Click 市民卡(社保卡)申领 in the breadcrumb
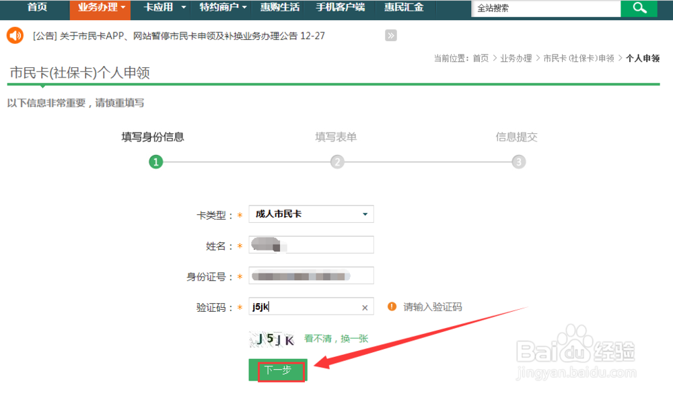Image resolution: width=673 pixels, height=396 pixels. tap(579, 58)
